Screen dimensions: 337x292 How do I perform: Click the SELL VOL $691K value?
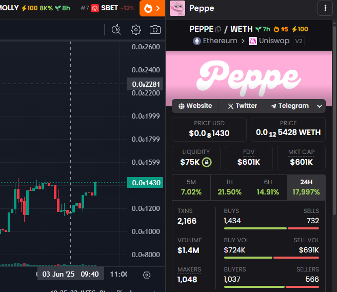pos(309,250)
